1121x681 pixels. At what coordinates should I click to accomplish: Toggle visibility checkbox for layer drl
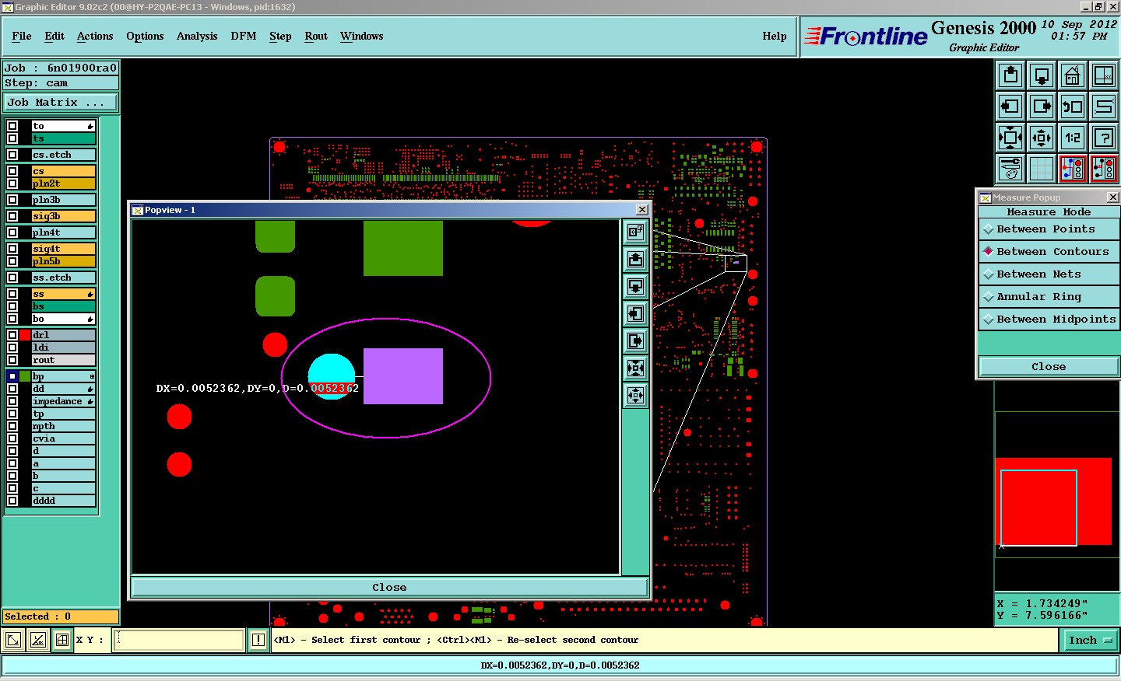[x=12, y=335]
